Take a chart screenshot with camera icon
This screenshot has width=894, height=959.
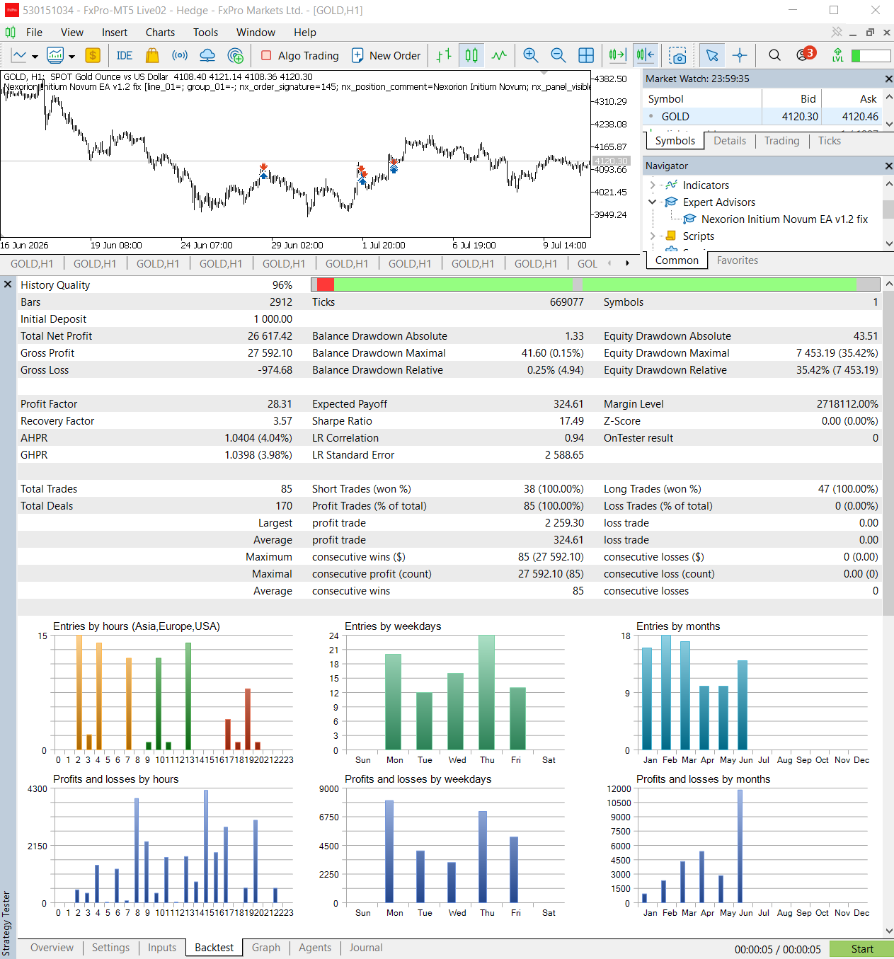pos(677,55)
